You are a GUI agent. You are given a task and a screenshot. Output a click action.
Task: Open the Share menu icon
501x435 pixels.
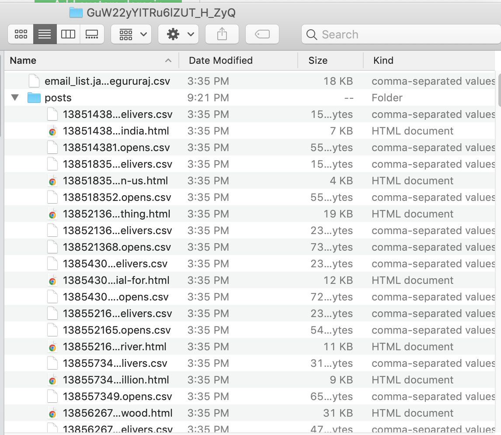coord(222,34)
